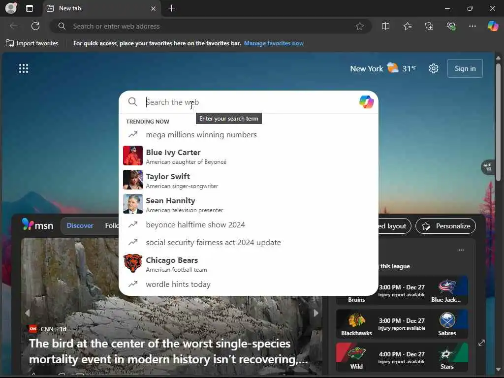Click the Refresh page button

tap(35, 26)
